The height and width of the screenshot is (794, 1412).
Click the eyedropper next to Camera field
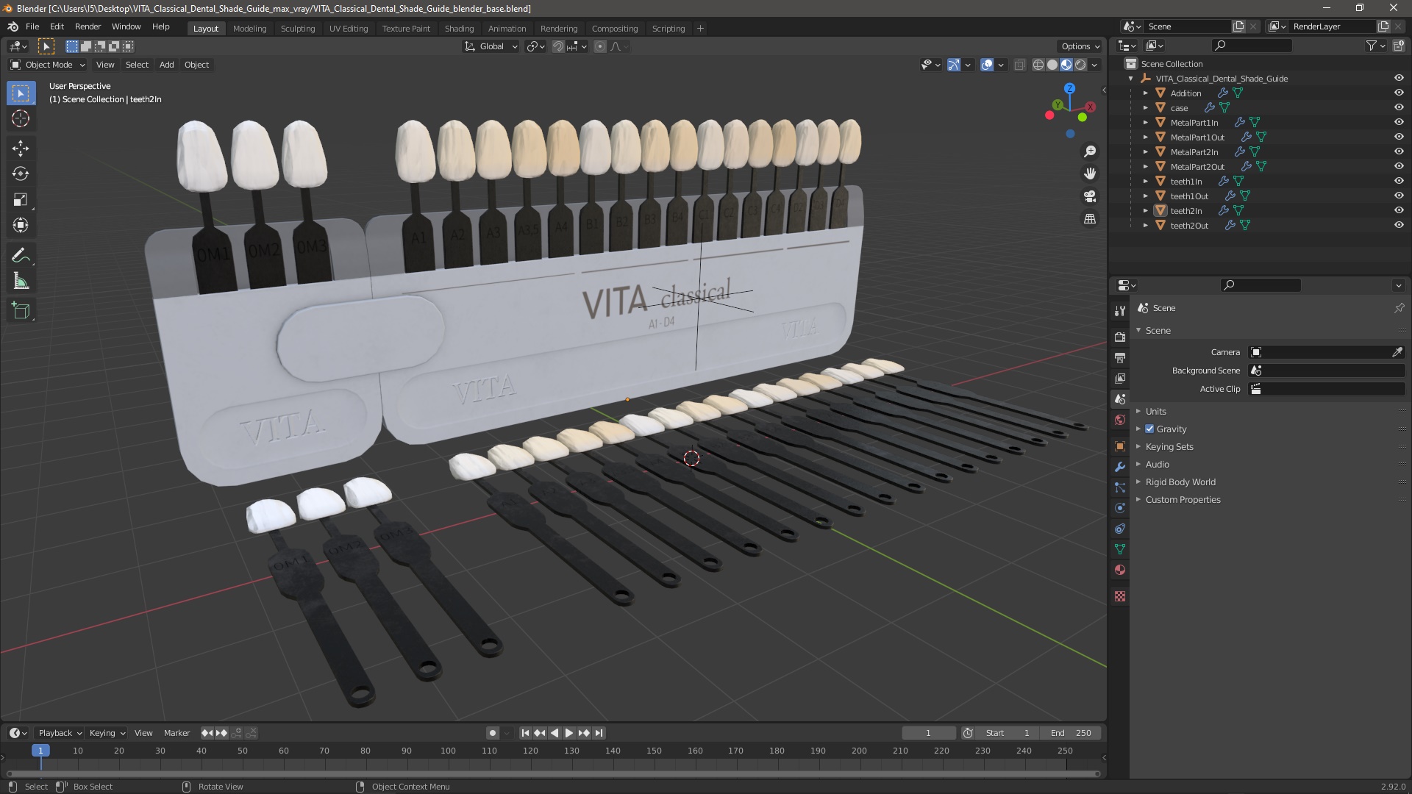pos(1397,352)
